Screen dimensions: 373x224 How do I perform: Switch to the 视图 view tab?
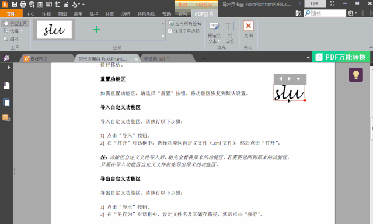(x=62, y=14)
